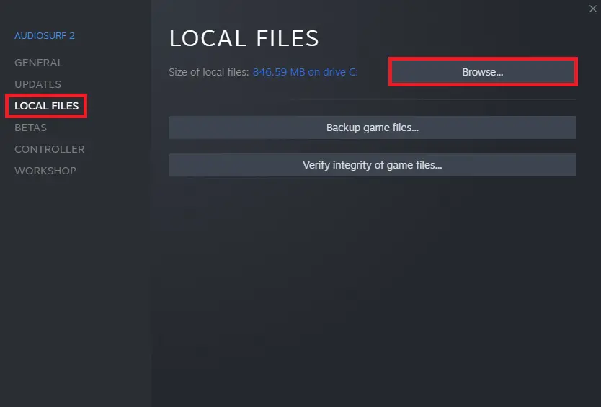Click the 846.59 MB on drive C: text
The width and height of the screenshot is (601, 407).
pos(305,72)
